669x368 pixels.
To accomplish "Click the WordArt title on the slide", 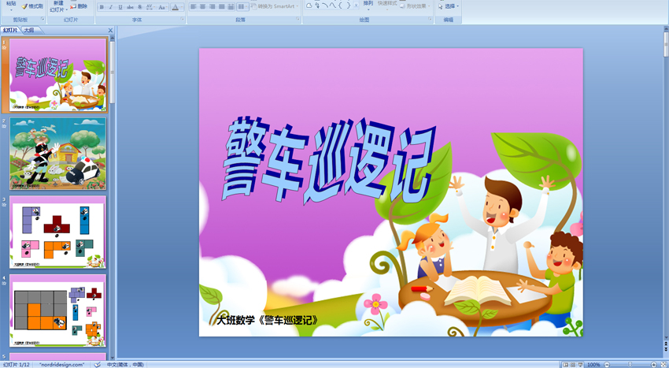I will (x=328, y=160).
